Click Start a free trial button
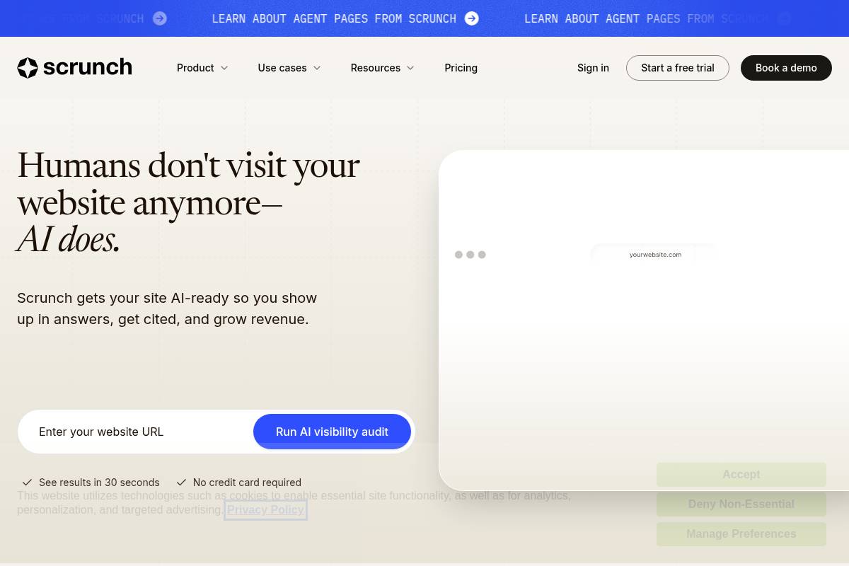The height and width of the screenshot is (566, 849). [678, 68]
